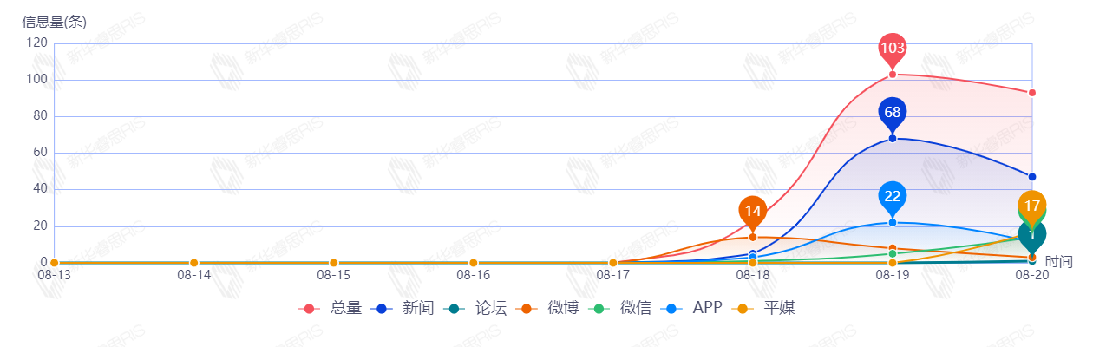Image resolution: width=1093 pixels, height=347 pixels.
Task: Click the 08-16 axis date label
Action: [x=474, y=275]
